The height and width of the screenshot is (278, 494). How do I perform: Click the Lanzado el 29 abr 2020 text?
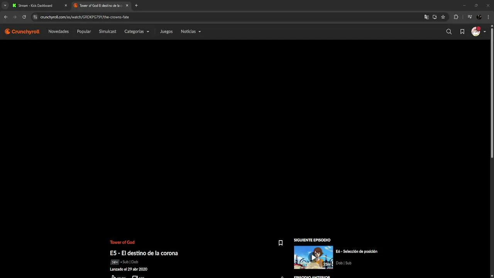click(129, 269)
